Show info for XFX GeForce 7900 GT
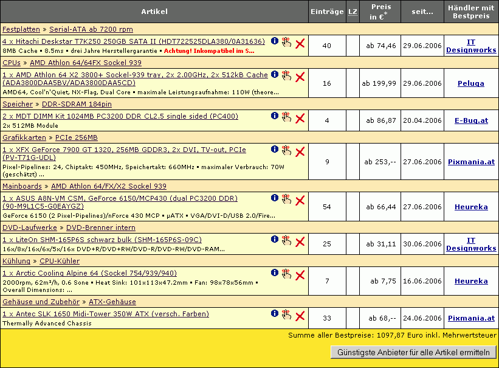Screen dimensions: 499x368 [x=275, y=150]
